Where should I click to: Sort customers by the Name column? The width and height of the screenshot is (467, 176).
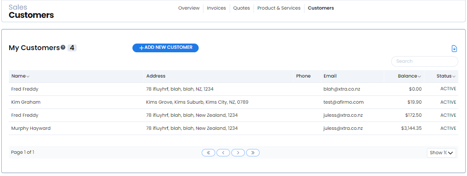(x=20, y=76)
